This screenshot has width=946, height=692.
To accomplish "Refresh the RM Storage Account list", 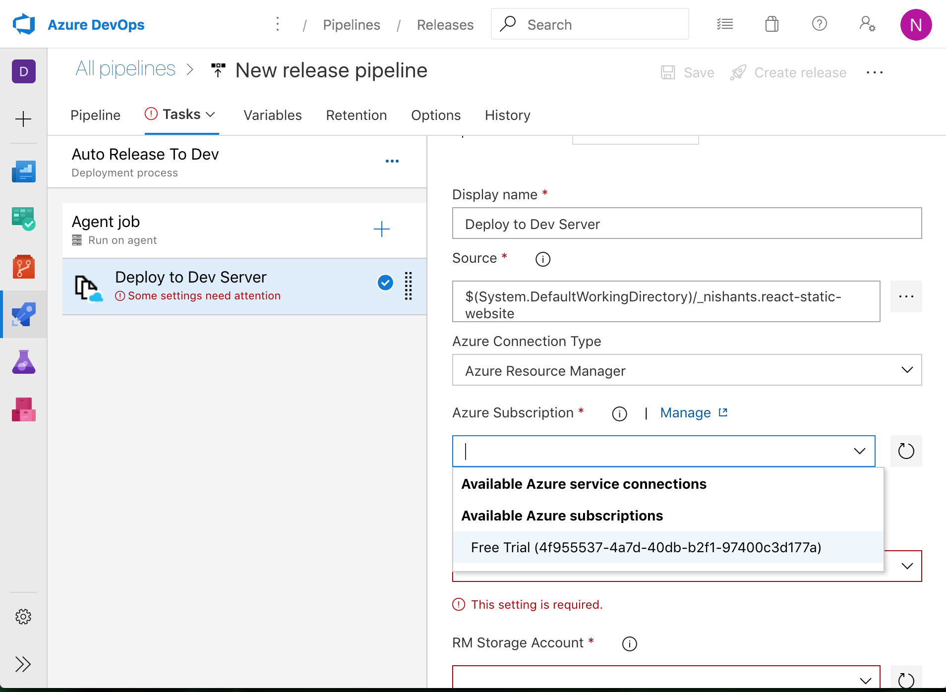I will pyautogui.click(x=906, y=678).
